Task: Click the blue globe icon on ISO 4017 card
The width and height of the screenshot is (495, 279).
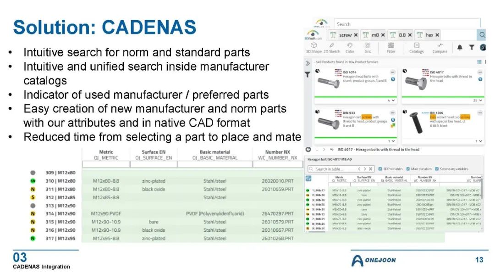Action: pos(480,79)
